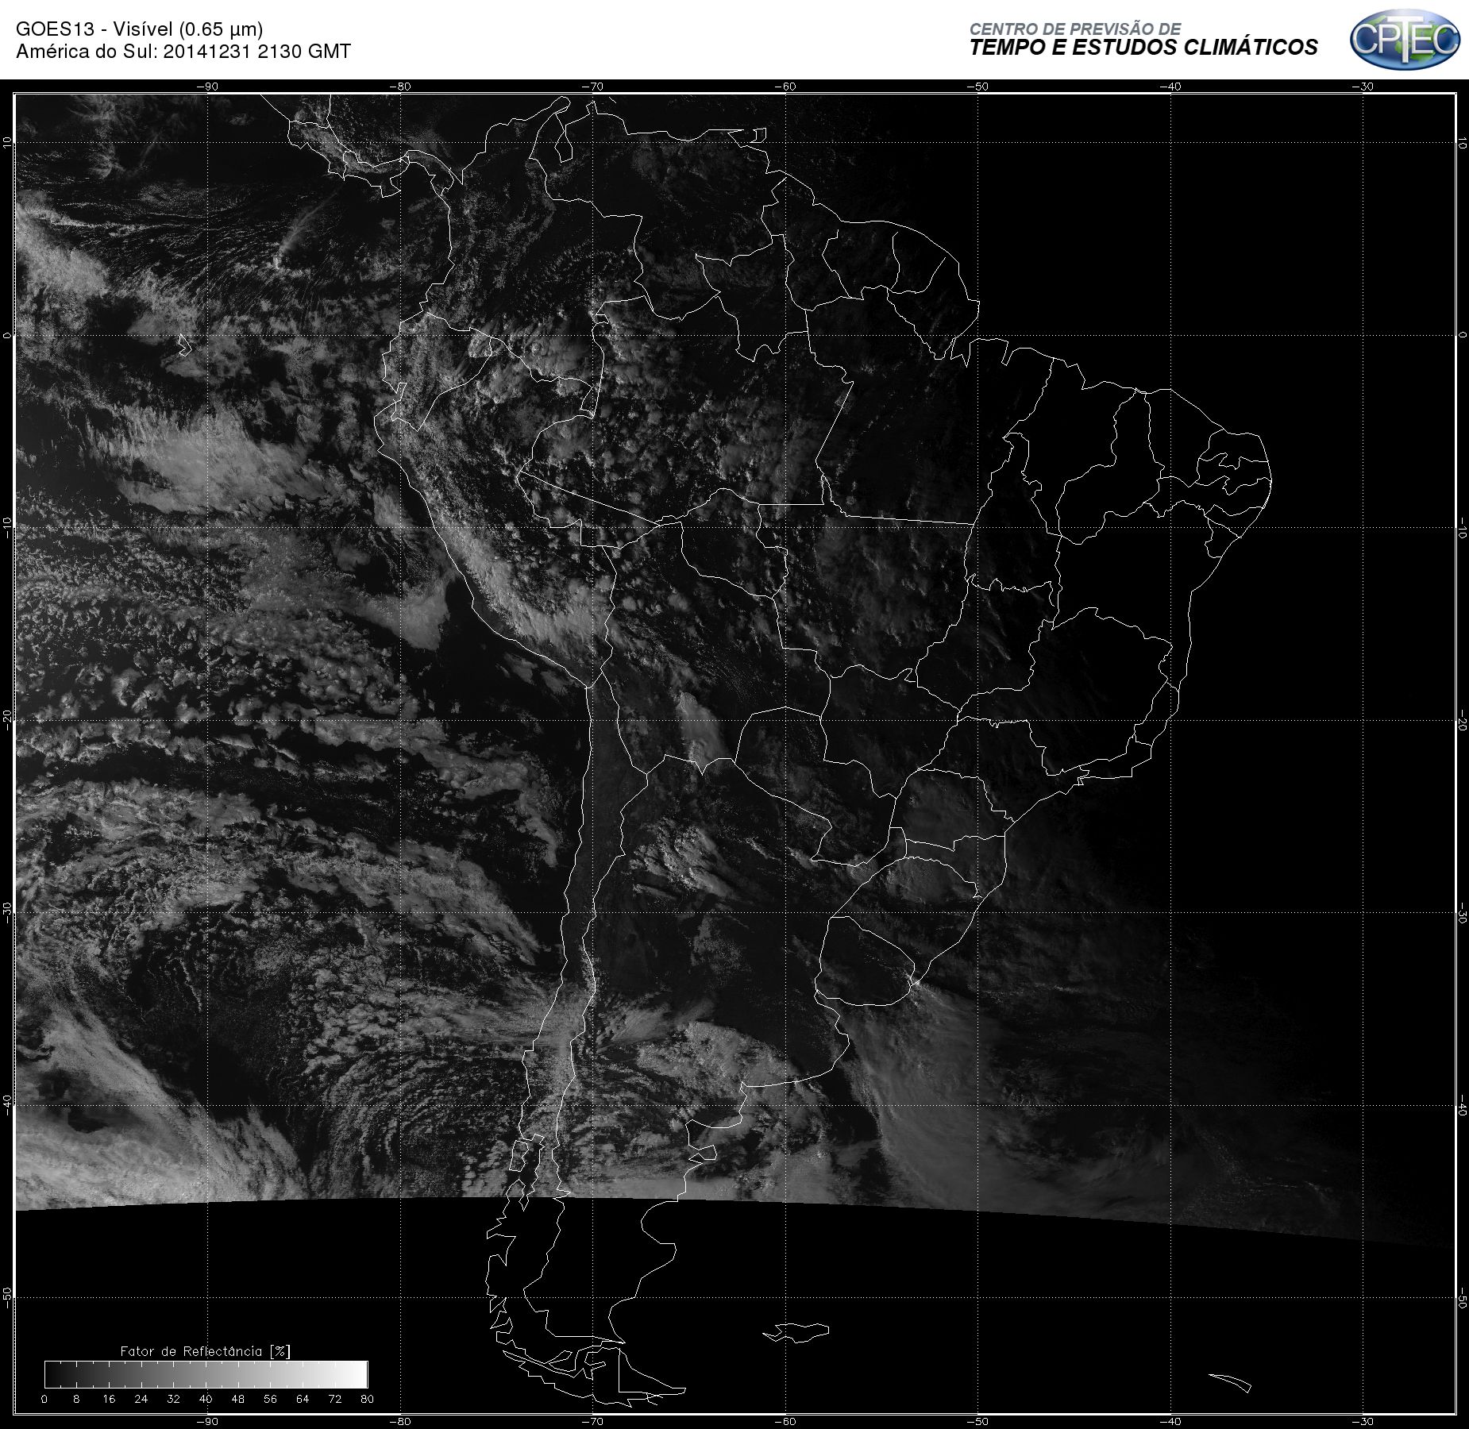Click the '-80' longitude label at the bottom
The width and height of the screenshot is (1469, 1429).
(400, 1421)
